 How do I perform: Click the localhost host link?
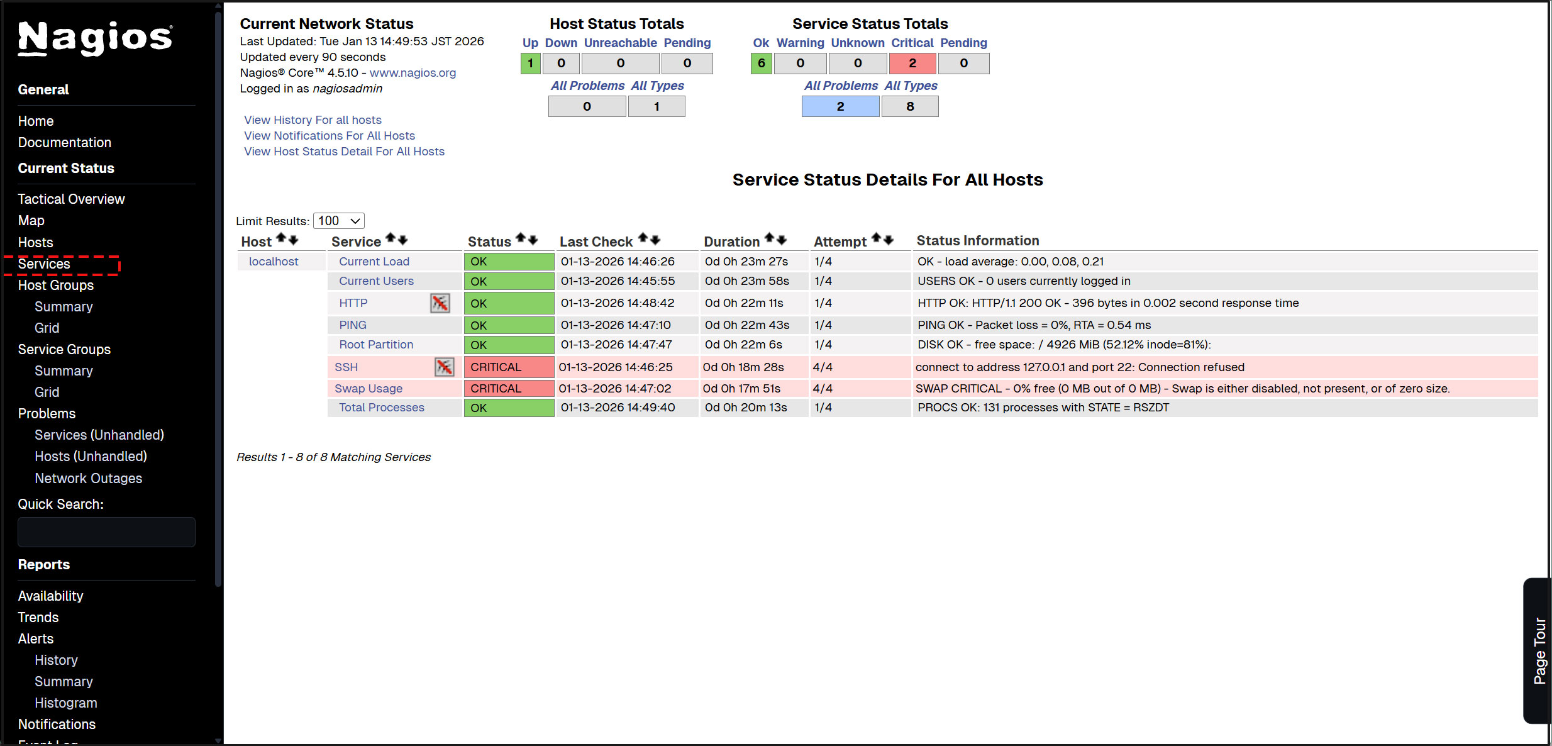pyautogui.click(x=274, y=261)
